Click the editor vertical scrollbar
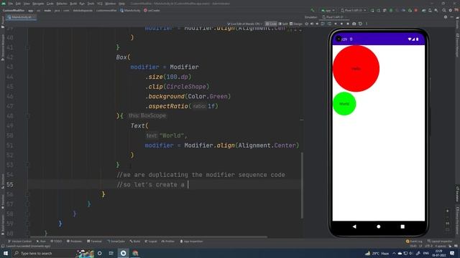 302,185
